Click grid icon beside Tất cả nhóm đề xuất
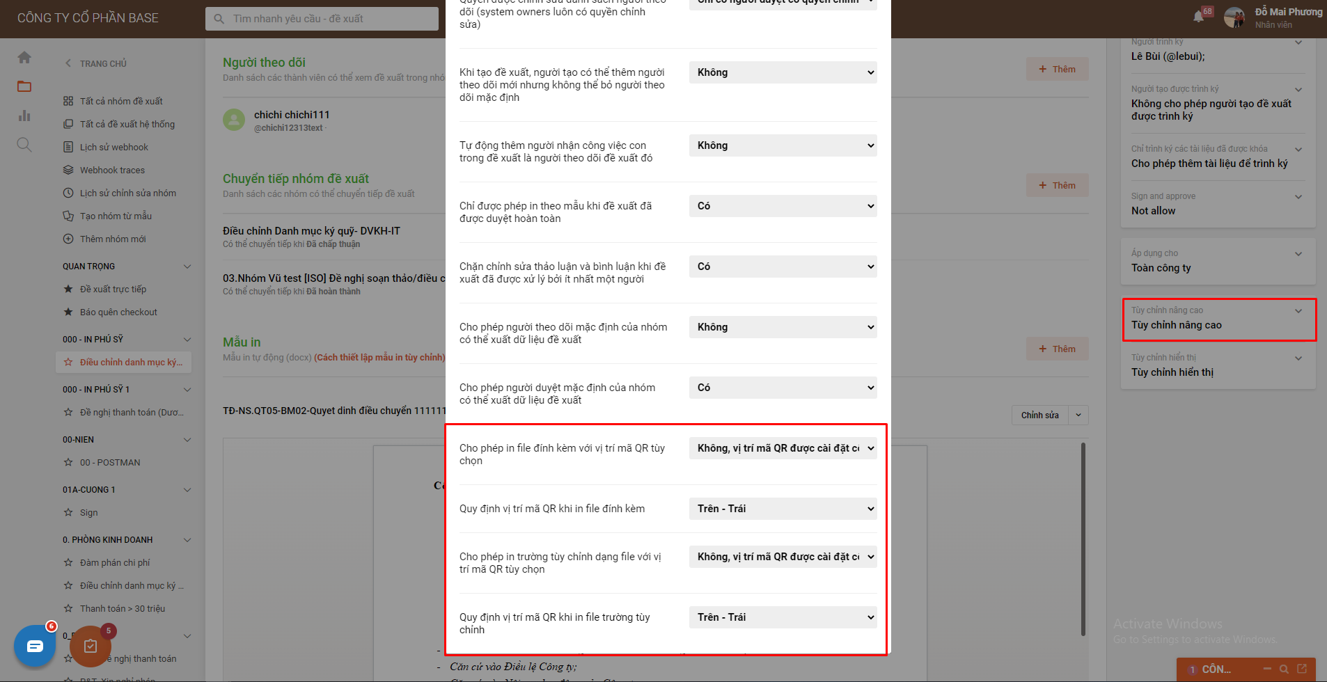The image size is (1327, 682). pos(68,101)
